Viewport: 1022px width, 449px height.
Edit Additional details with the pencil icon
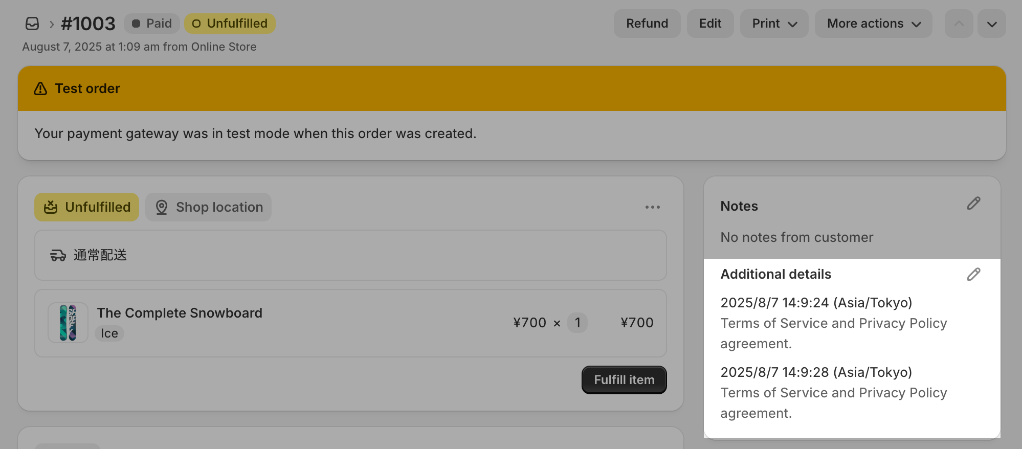click(x=973, y=275)
